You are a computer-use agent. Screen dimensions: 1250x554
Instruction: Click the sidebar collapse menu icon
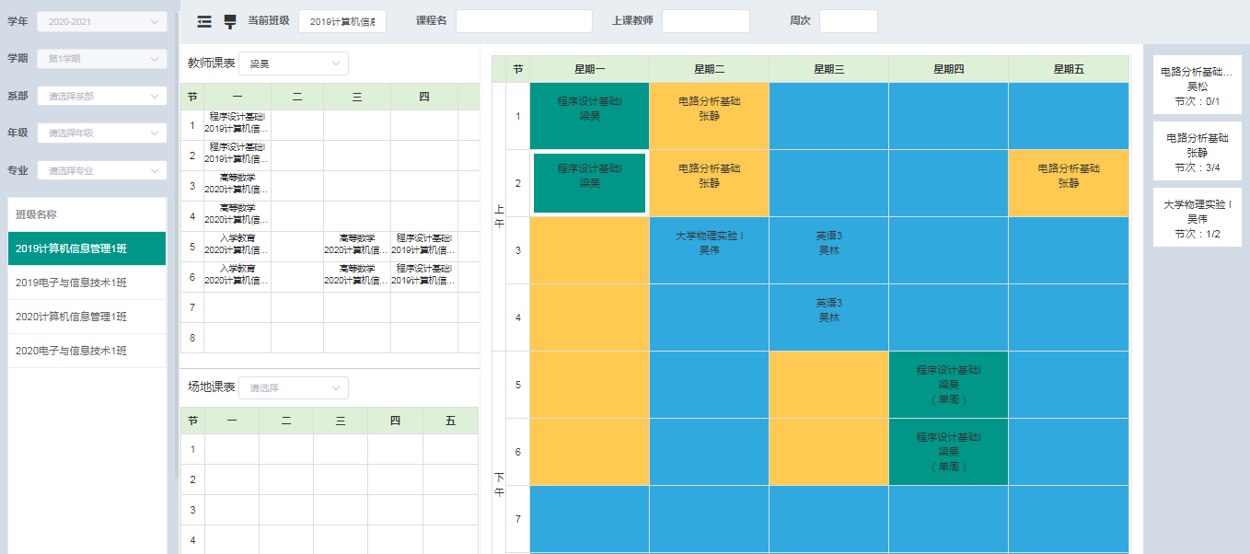(204, 21)
